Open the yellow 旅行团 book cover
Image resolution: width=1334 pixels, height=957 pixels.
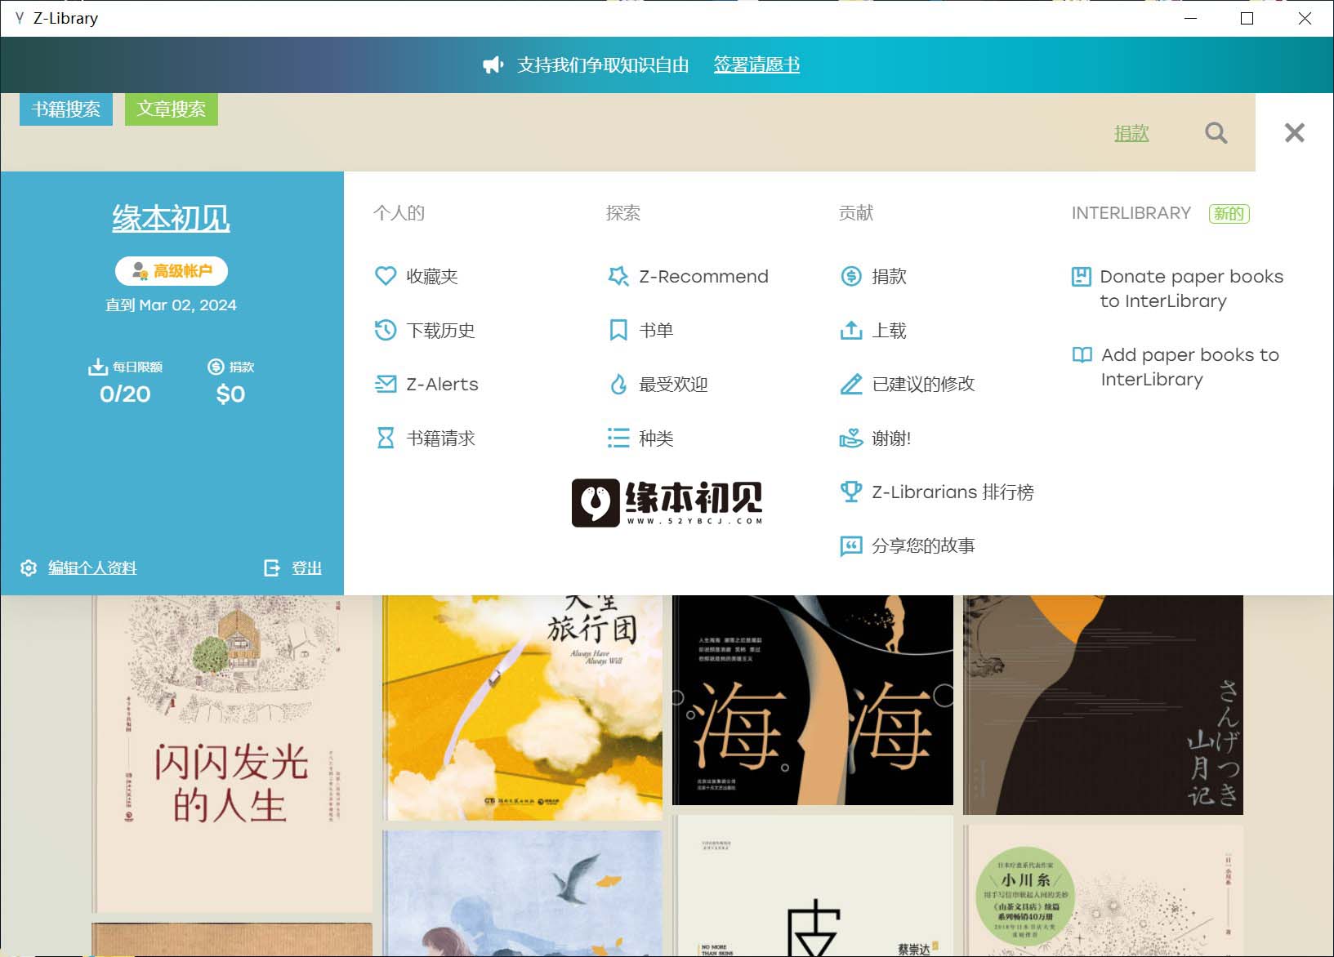tap(522, 707)
